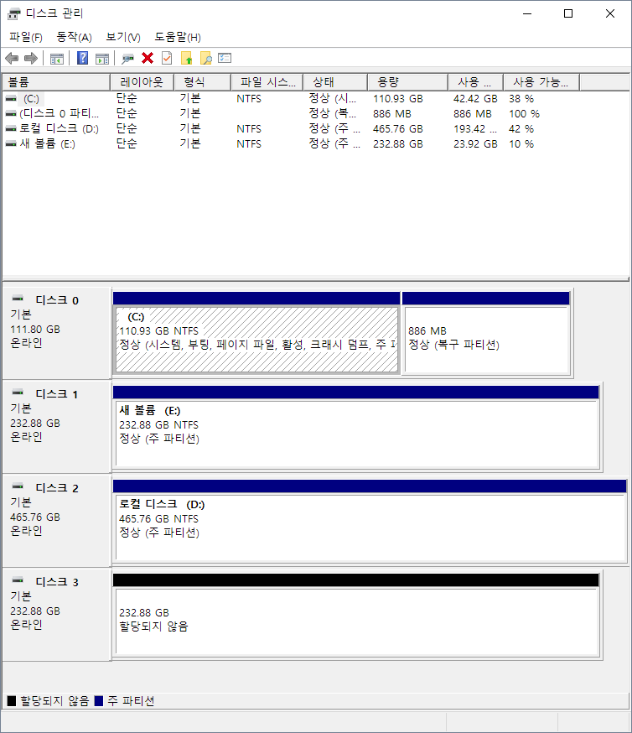
Task: Open the 파일(F) menu
Action: (x=25, y=37)
